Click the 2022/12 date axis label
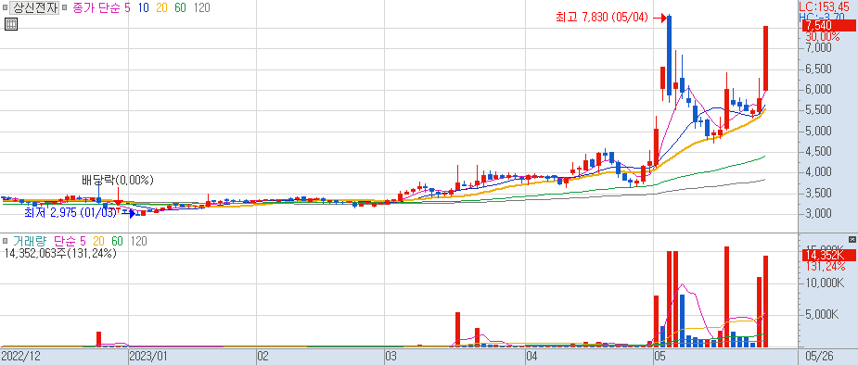Screen dimensions: 858x365 [20, 357]
